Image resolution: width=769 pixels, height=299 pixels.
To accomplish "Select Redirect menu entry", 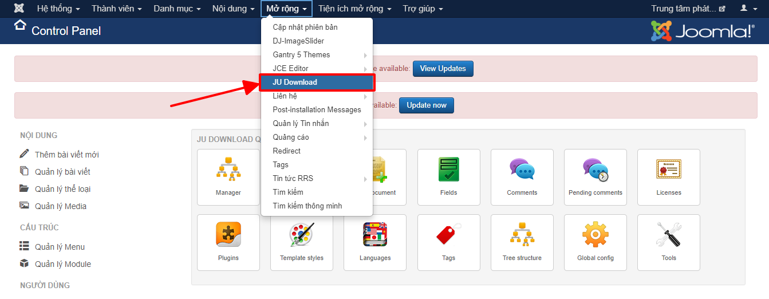I will pos(317,151).
